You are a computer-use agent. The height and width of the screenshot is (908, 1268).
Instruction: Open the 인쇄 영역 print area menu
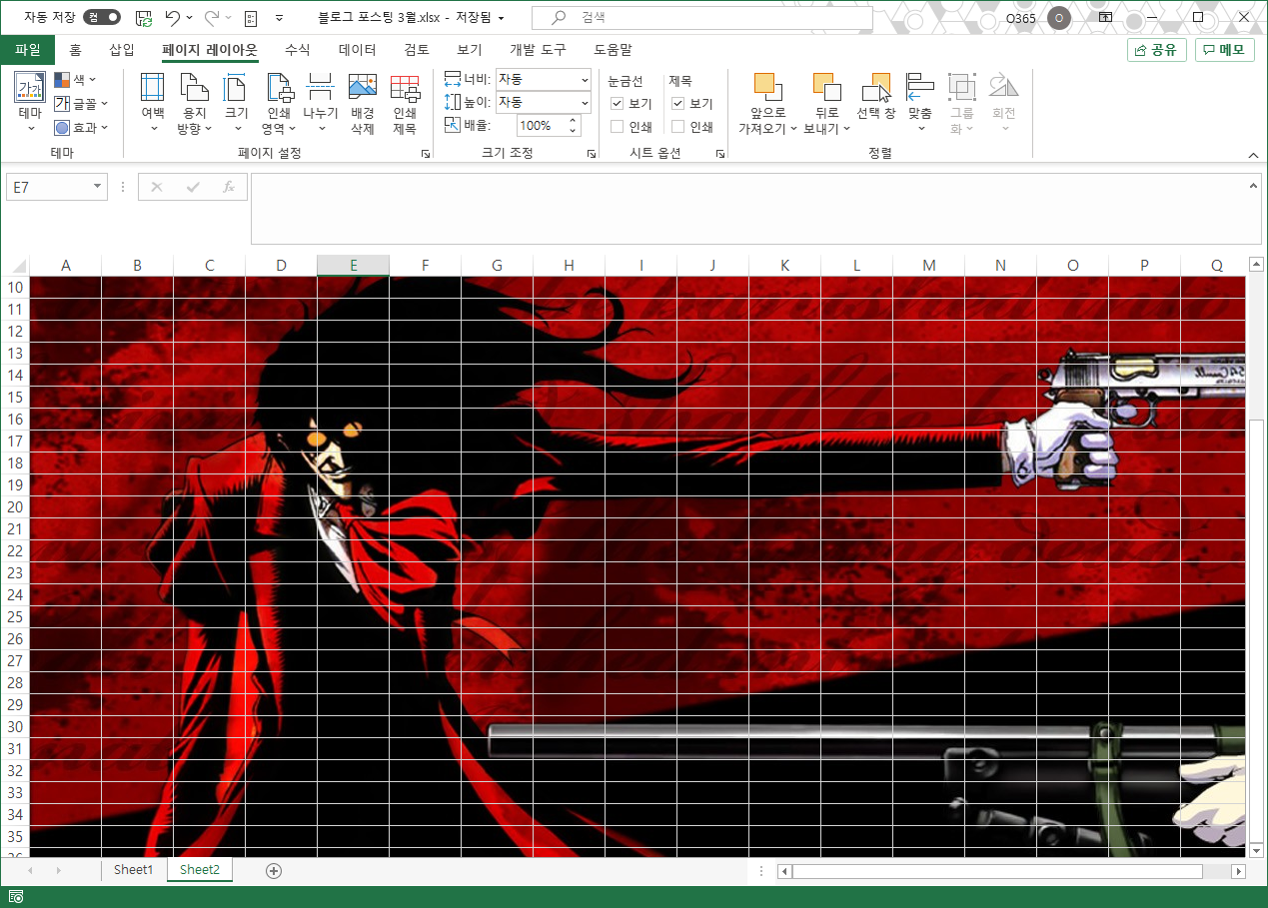click(279, 103)
